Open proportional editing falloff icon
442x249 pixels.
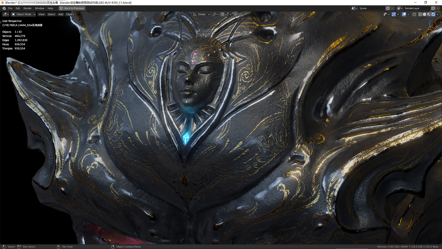(x=240, y=14)
